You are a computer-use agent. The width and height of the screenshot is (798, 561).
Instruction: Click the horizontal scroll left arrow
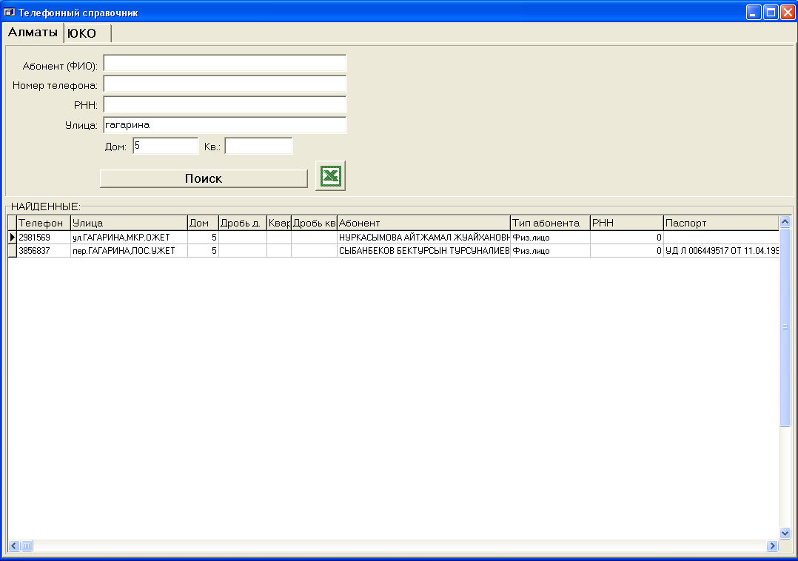click(13, 546)
